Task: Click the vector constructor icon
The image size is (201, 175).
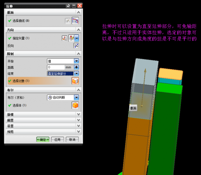Action: pyautogui.click(x=64, y=38)
